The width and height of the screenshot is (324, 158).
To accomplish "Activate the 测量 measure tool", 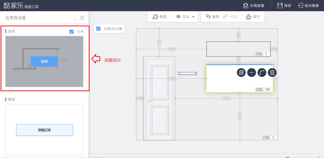I will pyautogui.click(x=159, y=17).
